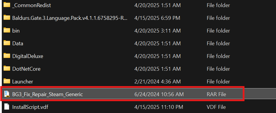The height and width of the screenshot is (113, 276).
Task: Select the InstallScript.vdf file icon
Action: click(7, 107)
